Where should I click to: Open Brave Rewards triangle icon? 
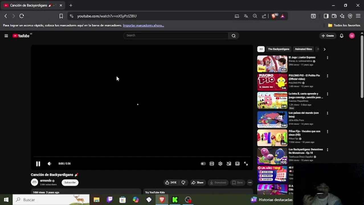(283, 16)
